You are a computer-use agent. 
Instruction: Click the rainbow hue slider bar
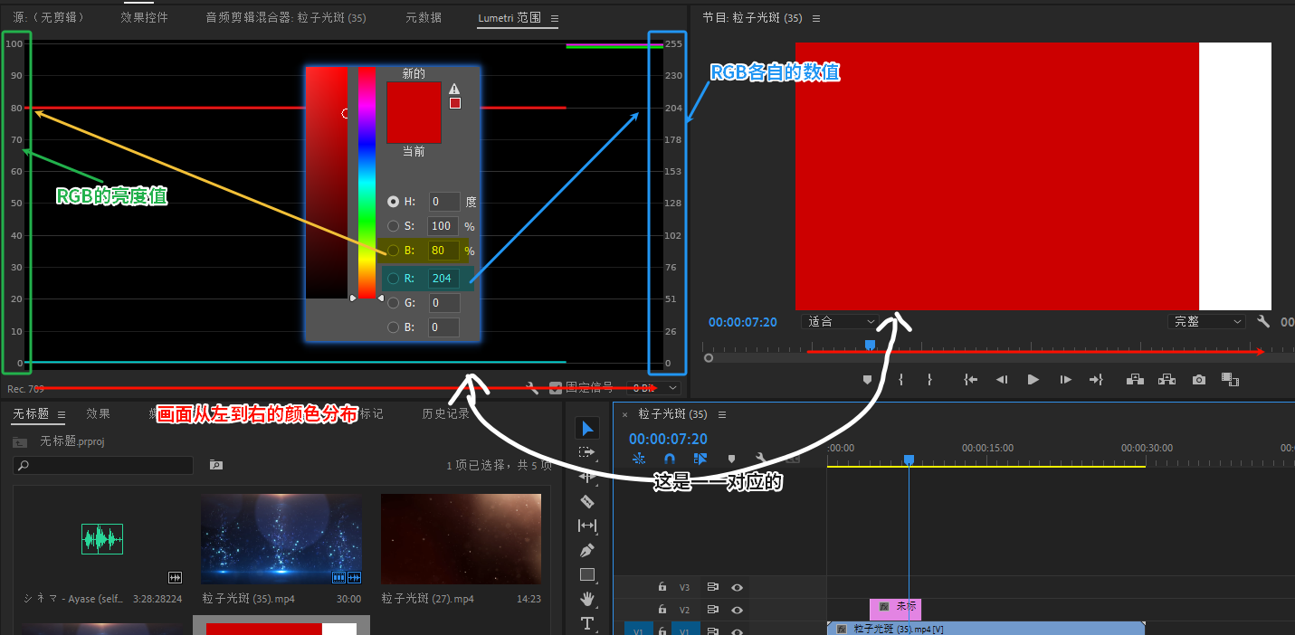[367, 181]
